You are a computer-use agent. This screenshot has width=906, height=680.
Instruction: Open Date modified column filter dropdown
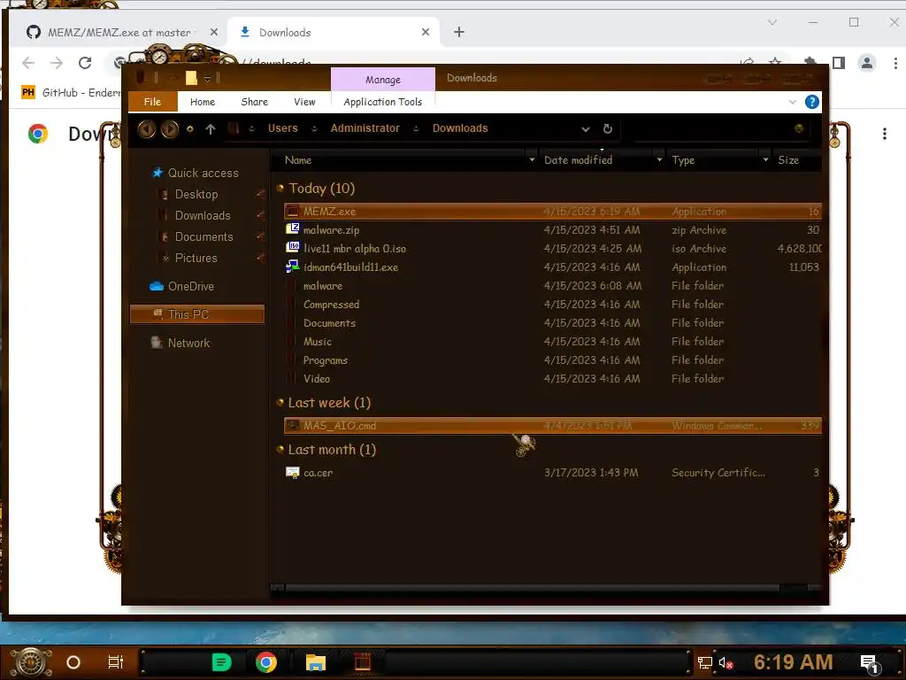click(x=659, y=159)
